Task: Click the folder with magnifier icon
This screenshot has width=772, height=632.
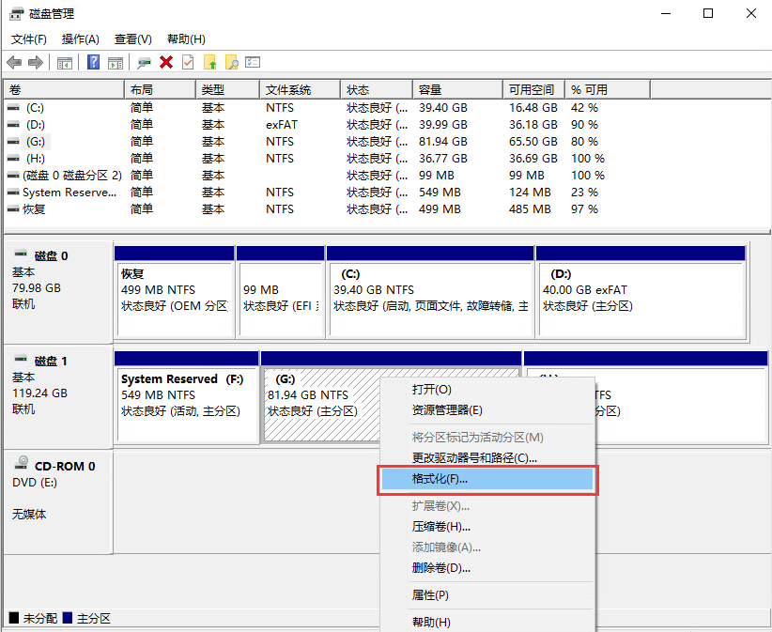Action: (x=231, y=62)
